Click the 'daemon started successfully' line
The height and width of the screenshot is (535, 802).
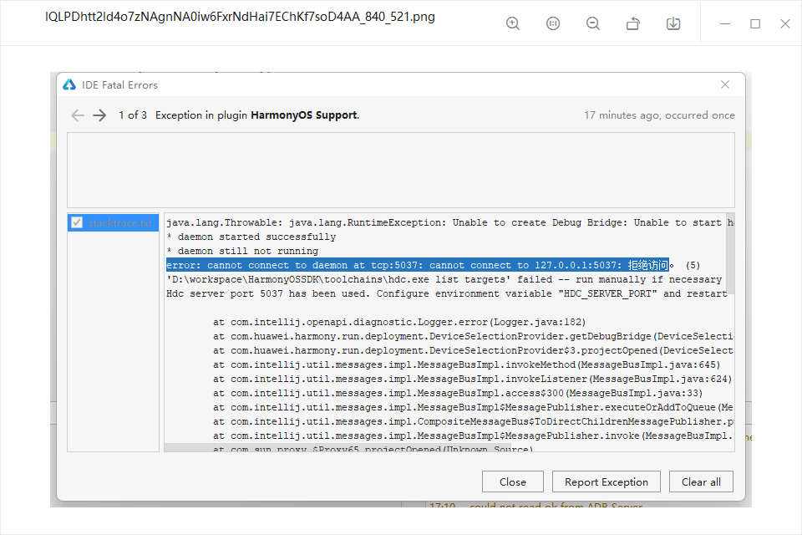251,237
